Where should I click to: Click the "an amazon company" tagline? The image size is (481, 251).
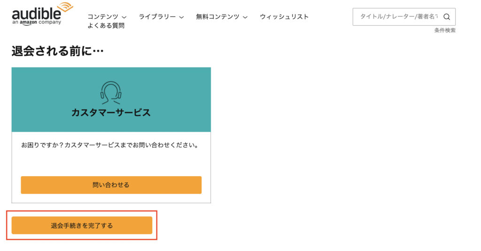(37, 22)
